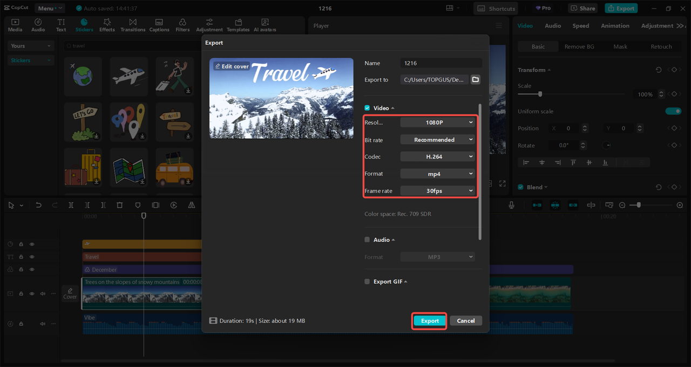The image size is (691, 367).
Task: Open the selection tool mode dropdown arrow
Action: pyautogui.click(x=22, y=205)
